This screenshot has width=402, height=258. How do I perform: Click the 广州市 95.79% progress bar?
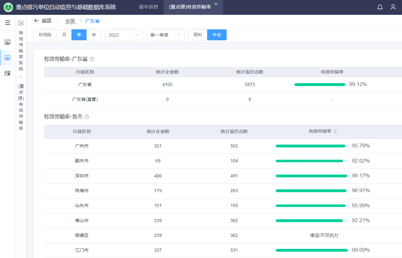(312, 146)
